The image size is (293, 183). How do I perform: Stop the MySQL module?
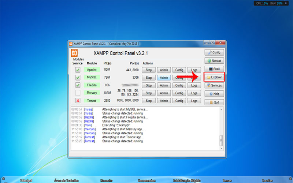(149, 78)
